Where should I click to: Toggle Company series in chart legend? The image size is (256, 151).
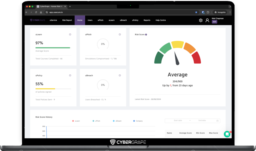pyautogui.click(x=138, y=121)
